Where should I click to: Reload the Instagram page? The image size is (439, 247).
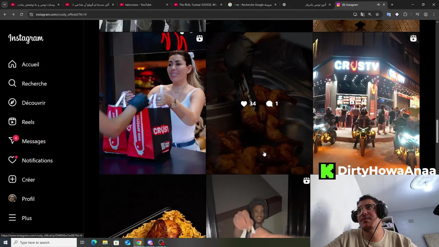click(x=21, y=14)
